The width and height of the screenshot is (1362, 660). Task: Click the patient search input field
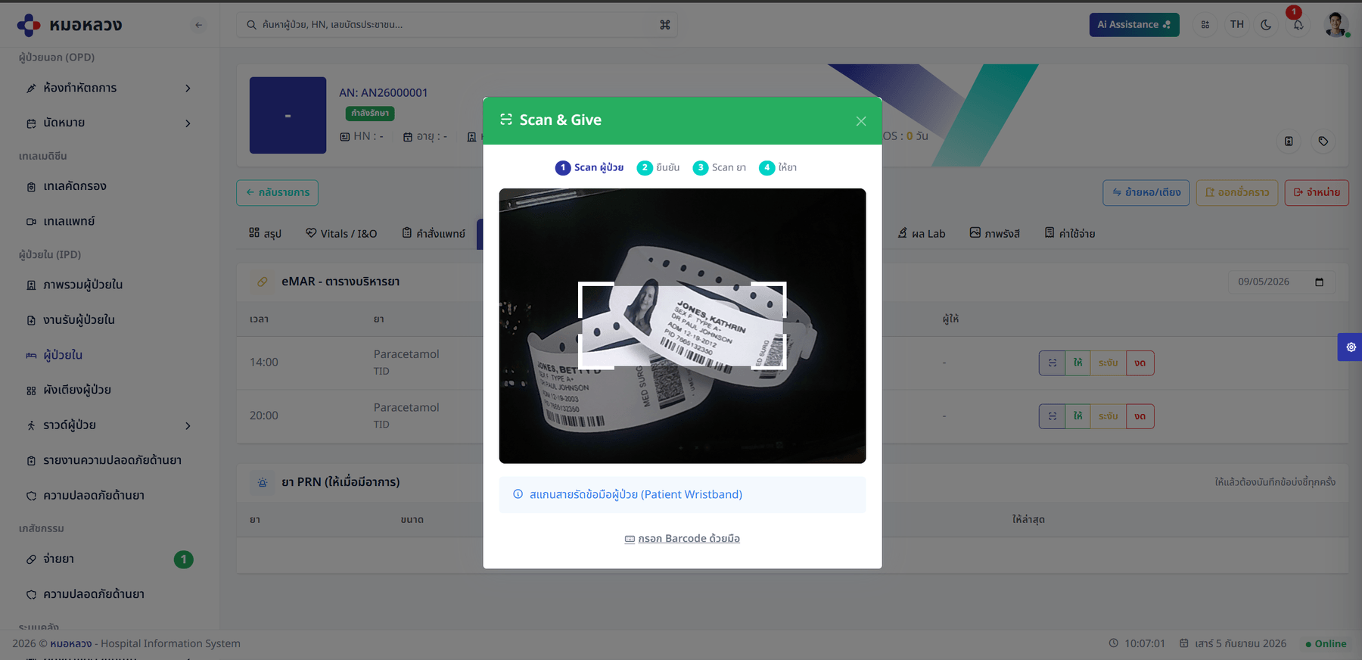pos(457,25)
